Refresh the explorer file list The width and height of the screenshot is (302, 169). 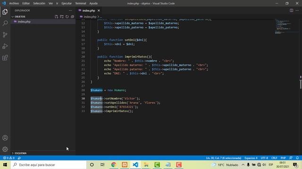67,17
